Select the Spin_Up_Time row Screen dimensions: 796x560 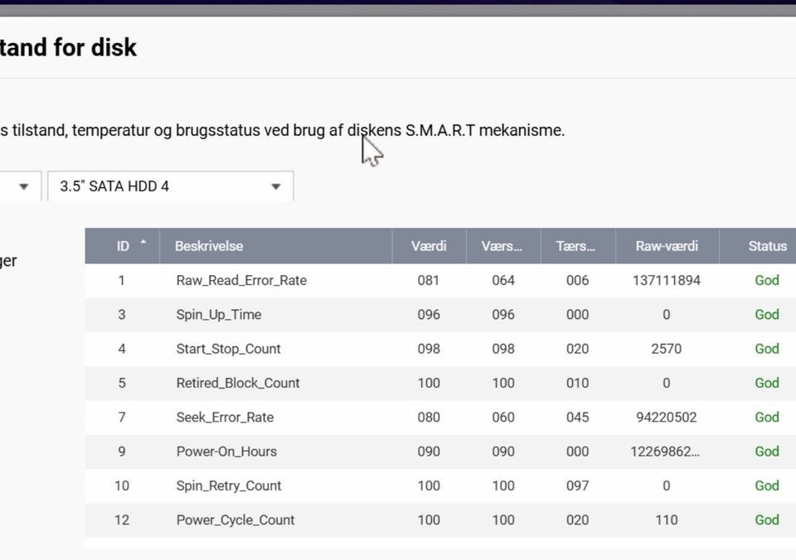pyautogui.click(x=440, y=315)
